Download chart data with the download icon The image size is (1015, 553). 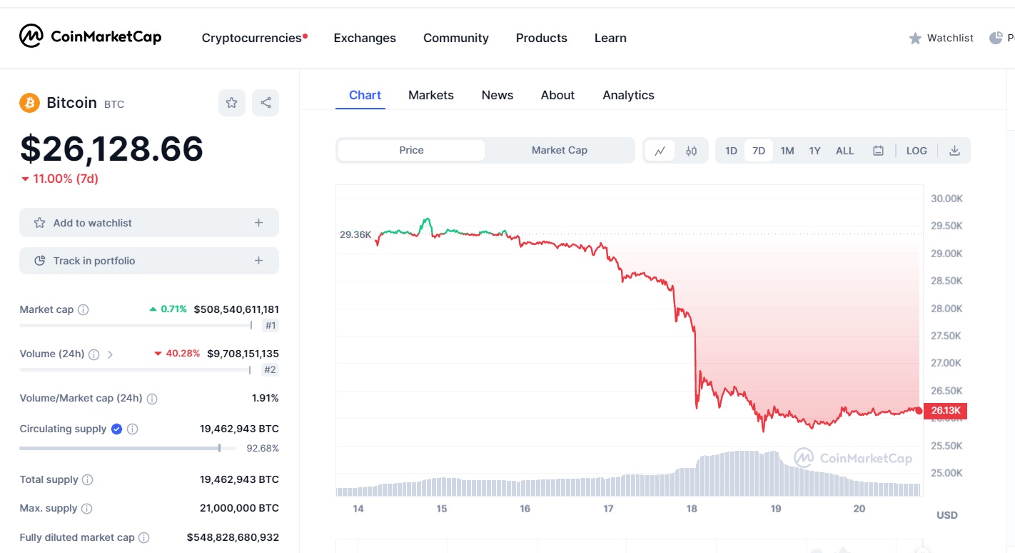tap(954, 151)
